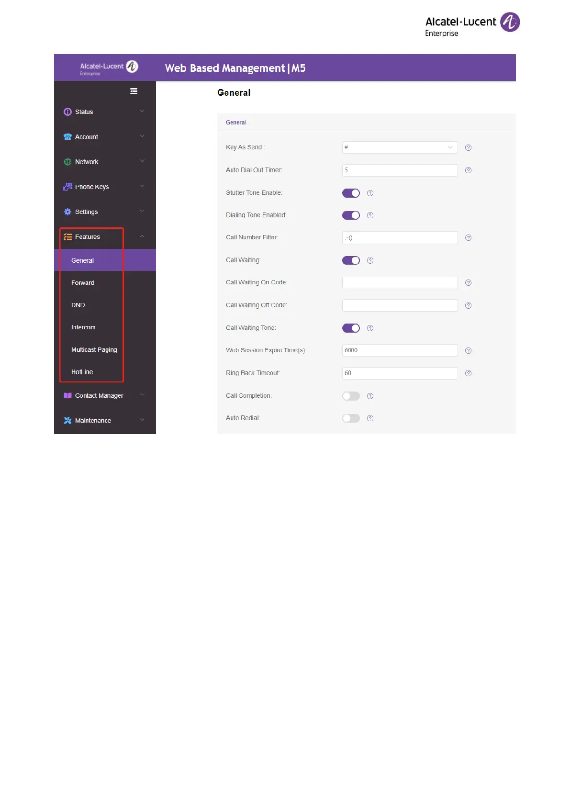Click the Settings gear icon

click(67, 212)
